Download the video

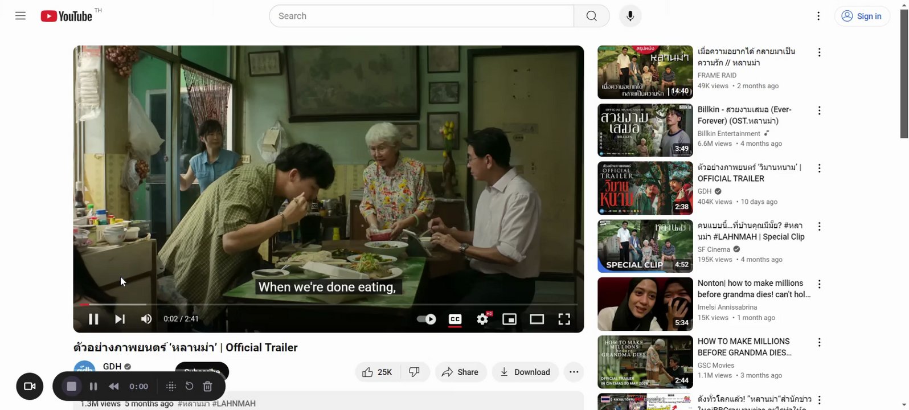pos(525,372)
